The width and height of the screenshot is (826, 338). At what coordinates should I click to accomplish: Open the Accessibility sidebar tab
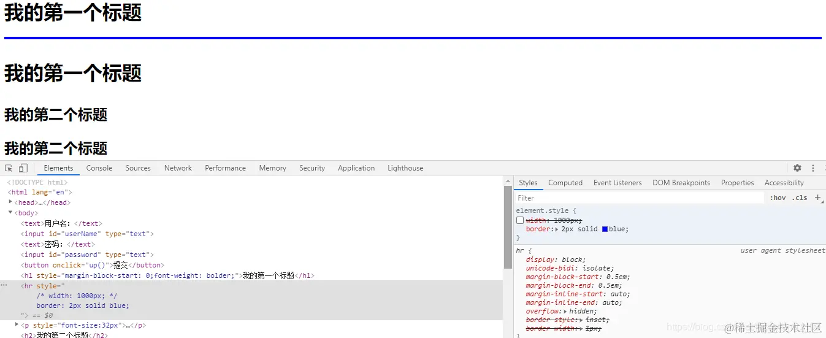coord(784,183)
